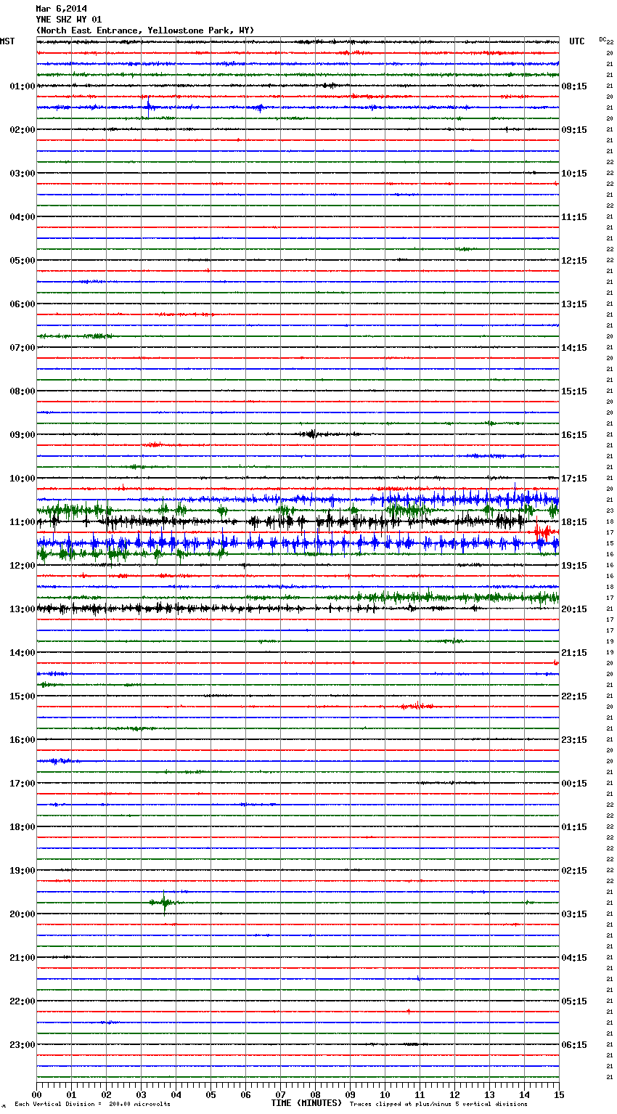Image resolution: width=617 pixels, height=1114 pixels.
Task: Click the "DC" column header
Action: pyautogui.click(x=602, y=39)
